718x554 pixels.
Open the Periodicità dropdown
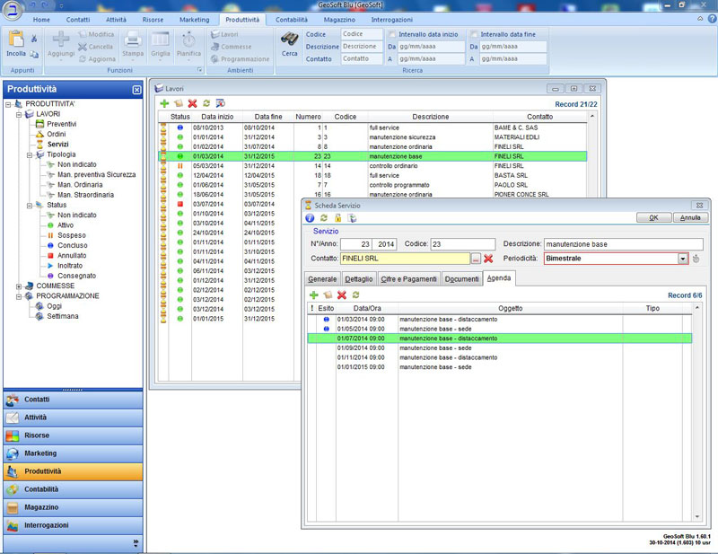point(683,259)
